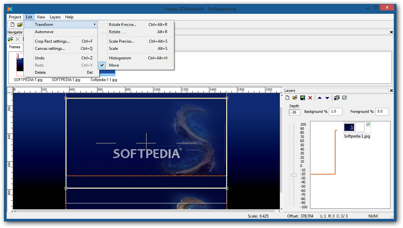Click the bottom-left crop rectangle corner handle

point(66,188)
